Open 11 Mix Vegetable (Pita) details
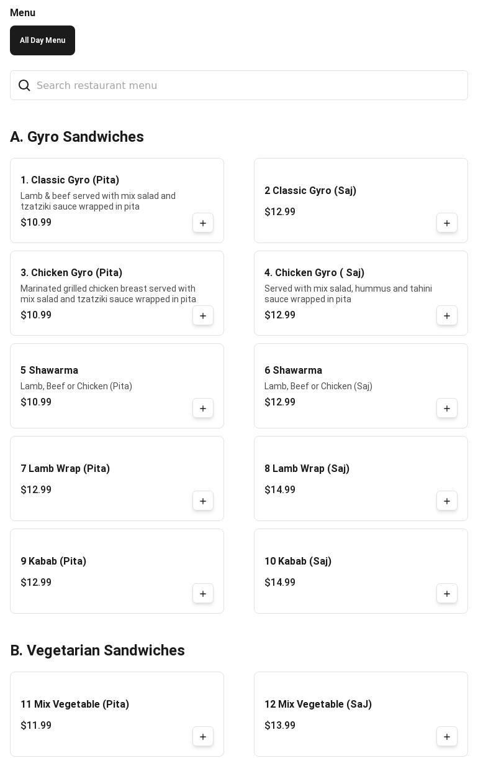The width and height of the screenshot is (478, 758). pos(74,705)
